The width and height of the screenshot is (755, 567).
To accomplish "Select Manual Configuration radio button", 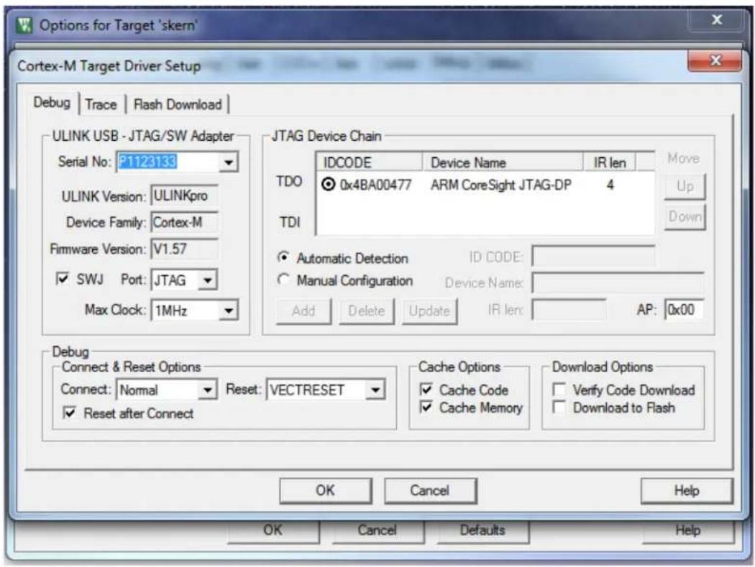I will coord(283,280).
